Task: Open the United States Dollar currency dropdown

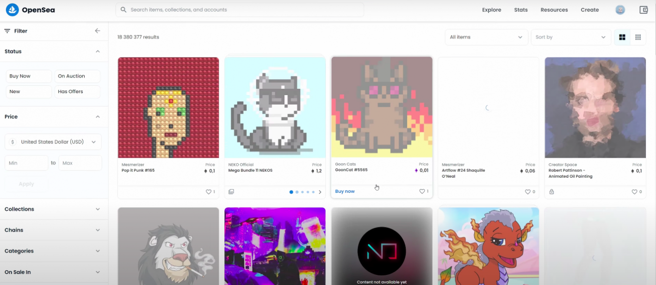Action: coord(53,142)
